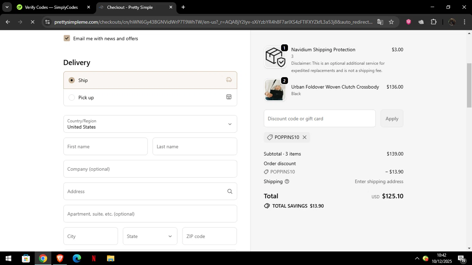Close the Checkout Pretty Simple tab
The height and width of the screenshot is (265, 472).
click(171, 7)
